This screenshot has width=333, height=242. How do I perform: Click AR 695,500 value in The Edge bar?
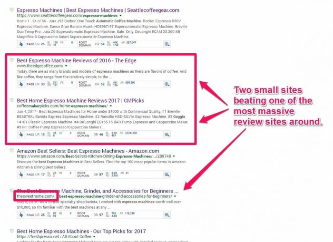coord(130,83)
